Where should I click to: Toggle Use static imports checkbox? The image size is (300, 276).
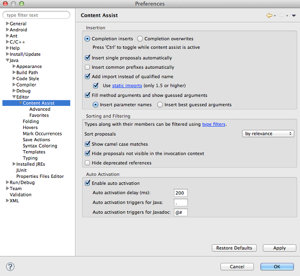(96, 86)
